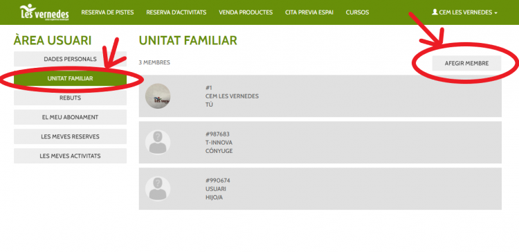Open CEM Les Vernedes account dropdown
The height and width of the screenshot is (252, 519).
[x=464, y=12]
